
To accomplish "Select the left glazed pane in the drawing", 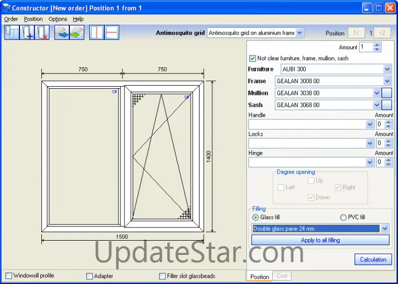I will click(x=84, y=157).
